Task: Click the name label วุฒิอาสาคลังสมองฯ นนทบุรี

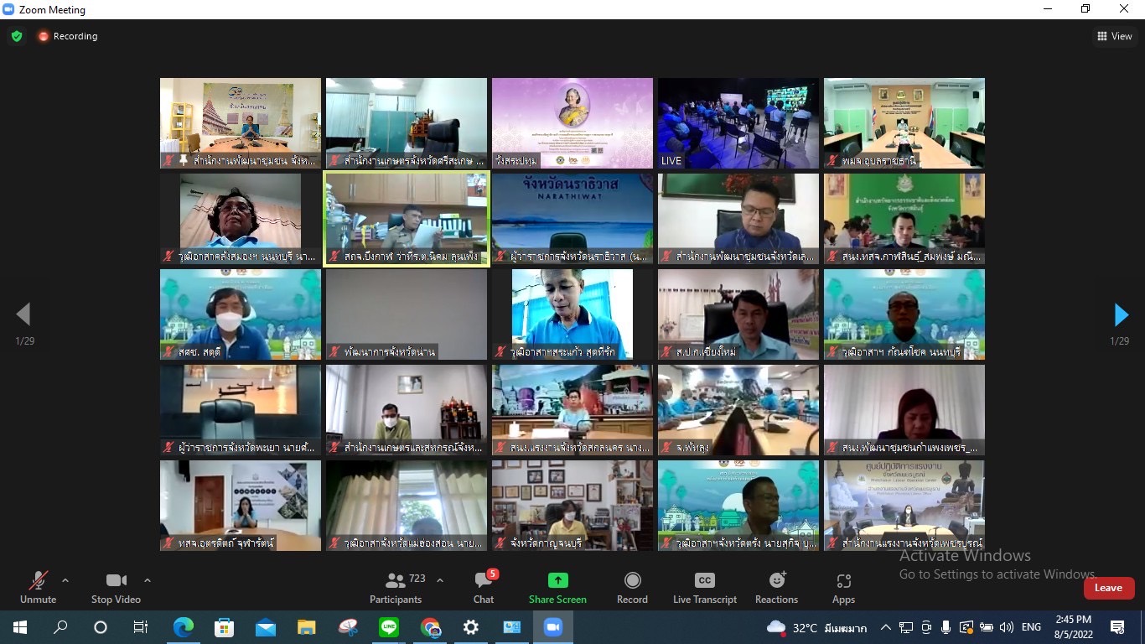Action: [x=247, y=256]
